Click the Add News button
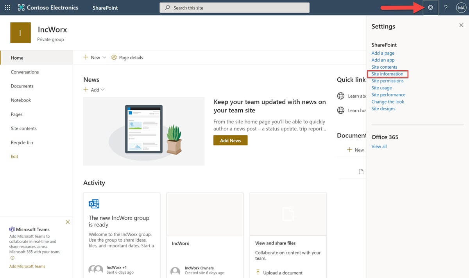The height and width of the screenshot is (278, 469). tap(231, 141)
